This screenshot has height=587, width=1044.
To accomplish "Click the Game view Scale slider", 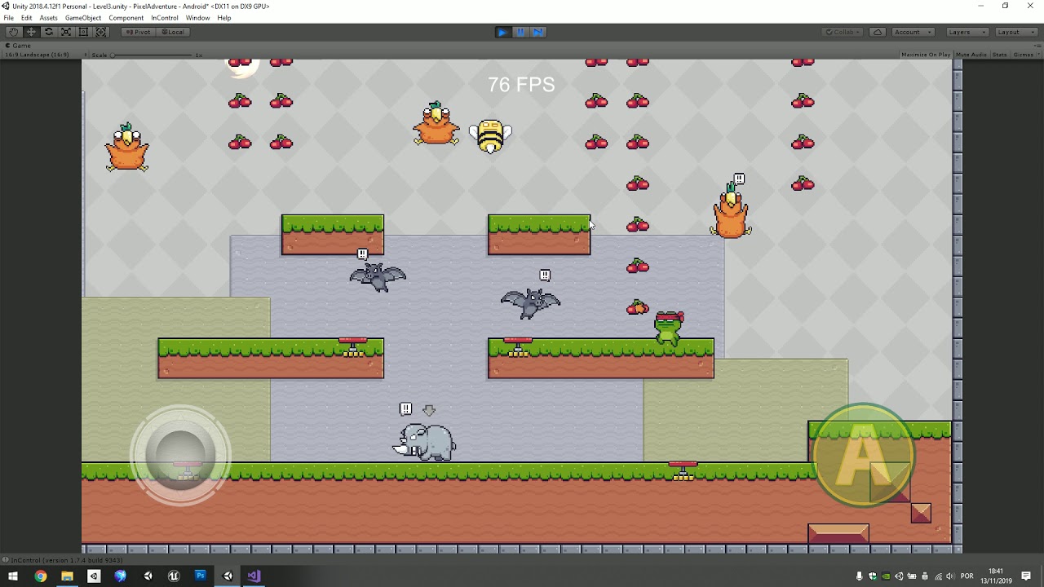I will coord(153,55).
